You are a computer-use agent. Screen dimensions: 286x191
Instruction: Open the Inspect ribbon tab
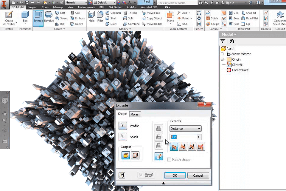click(x=33, y=7)
